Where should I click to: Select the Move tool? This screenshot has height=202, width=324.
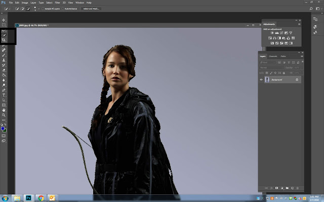pyautogui.click(x=4, y=20)
